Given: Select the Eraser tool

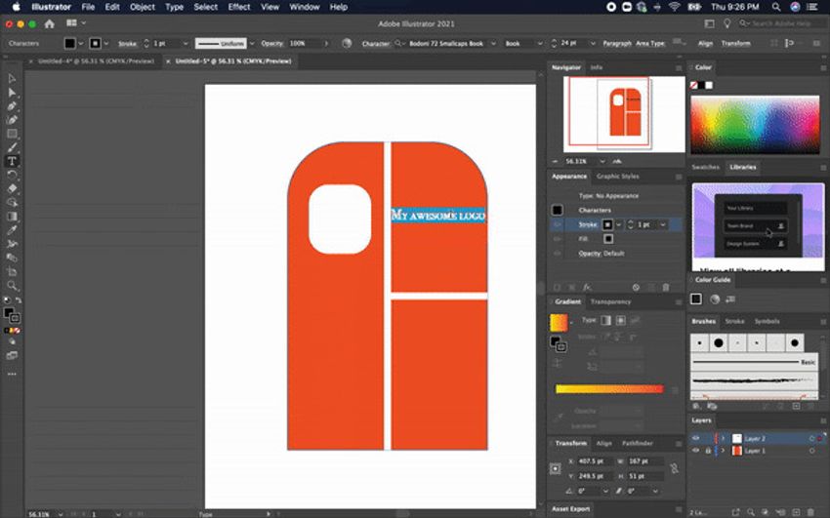Looking at the screenshot, I should pyautogui.click(x=12, y=188).
